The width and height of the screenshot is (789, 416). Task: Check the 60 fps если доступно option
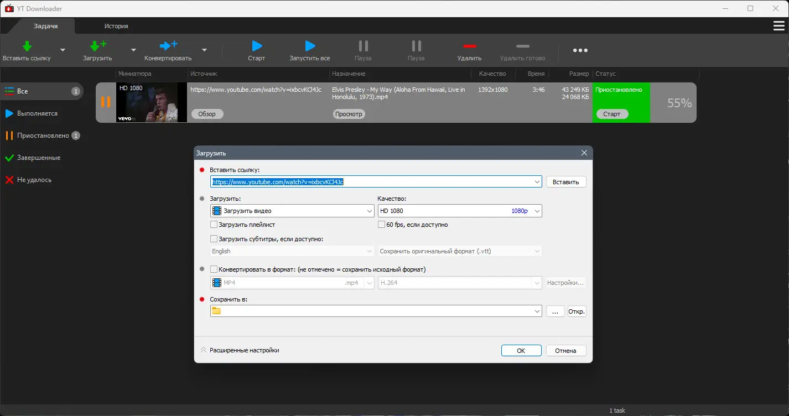pyautogui.click(x=382, y=224)
